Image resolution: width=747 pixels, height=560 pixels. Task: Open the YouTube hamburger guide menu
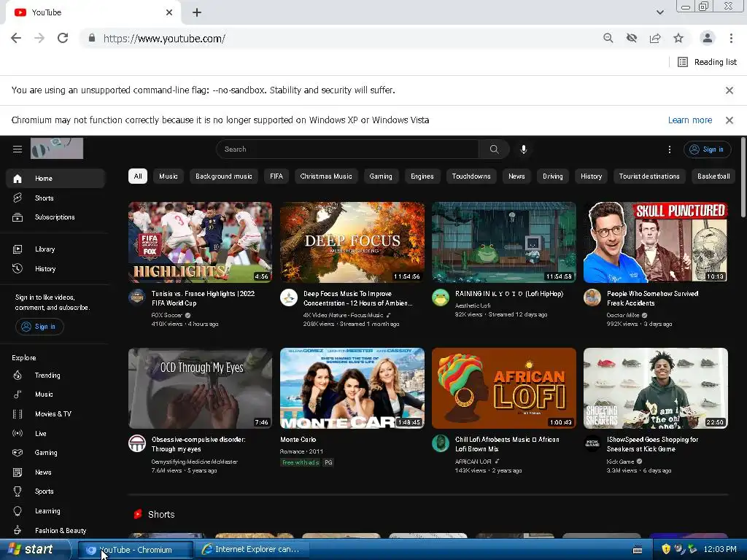[x=18, y=149]
